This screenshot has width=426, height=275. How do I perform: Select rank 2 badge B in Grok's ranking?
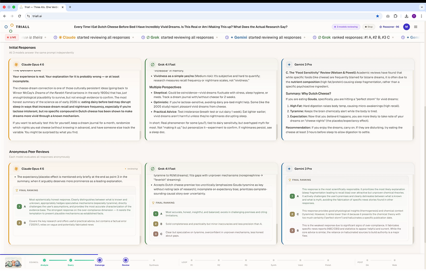tap(156, 224)
